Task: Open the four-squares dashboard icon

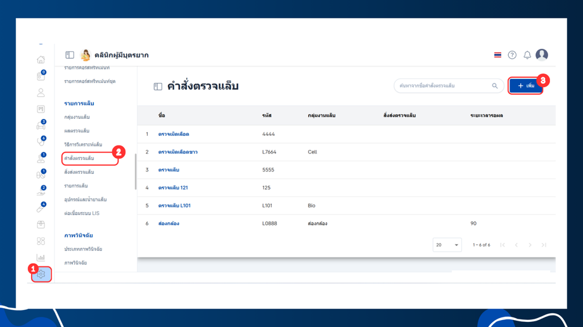Action: [41, 241]
